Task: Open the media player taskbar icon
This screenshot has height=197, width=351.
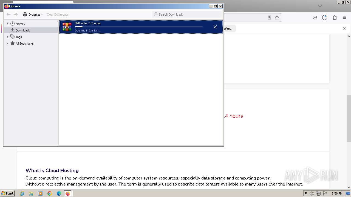Action: (x=40, y=193)
